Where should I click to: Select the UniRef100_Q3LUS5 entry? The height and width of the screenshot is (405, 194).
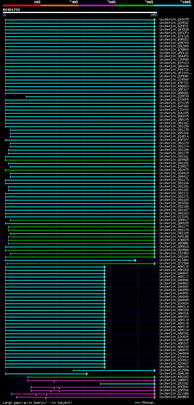tap(174, 113)
